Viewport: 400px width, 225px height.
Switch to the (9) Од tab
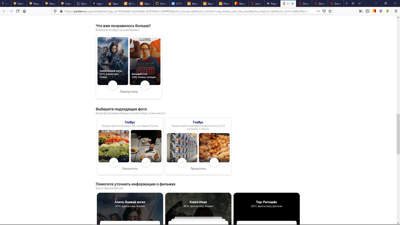pos(129,3)
